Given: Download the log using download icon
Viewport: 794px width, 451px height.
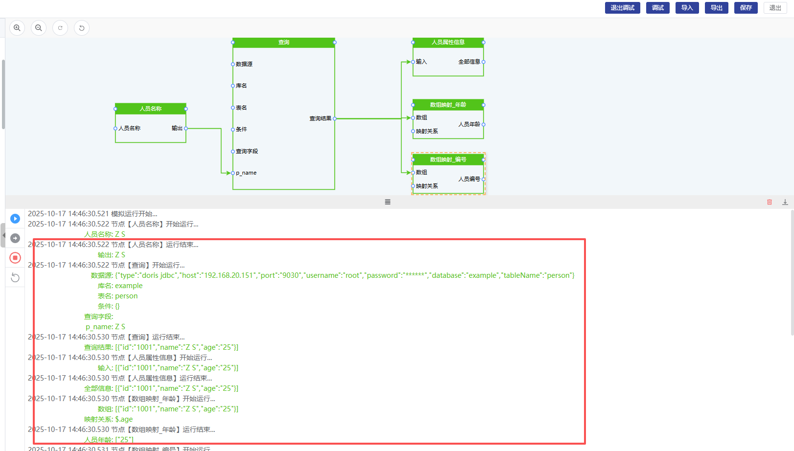Looking at the screenshot, I should [x=785, y=202].
